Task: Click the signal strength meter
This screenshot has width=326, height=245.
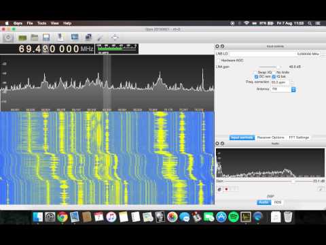Action: (117, 49)
